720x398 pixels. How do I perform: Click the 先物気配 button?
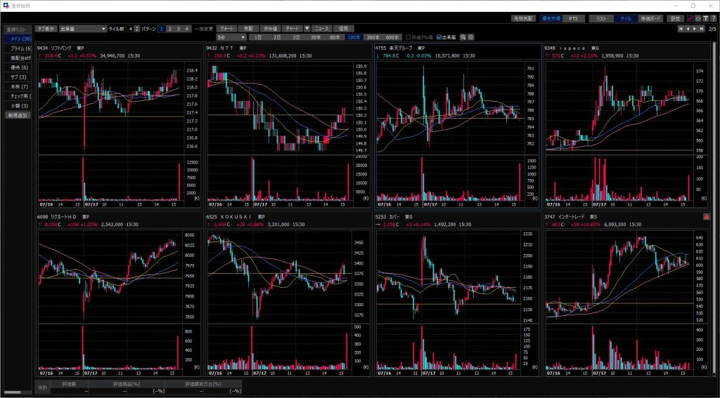pos(524,18)
